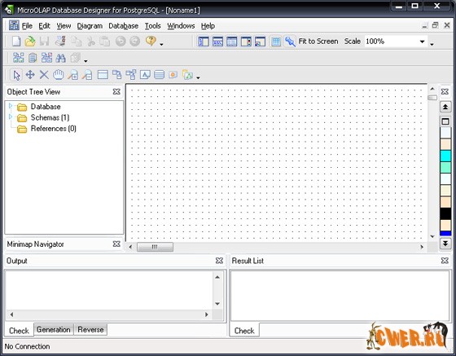
Task: Open the binoculars find tool
Action: 60,58
